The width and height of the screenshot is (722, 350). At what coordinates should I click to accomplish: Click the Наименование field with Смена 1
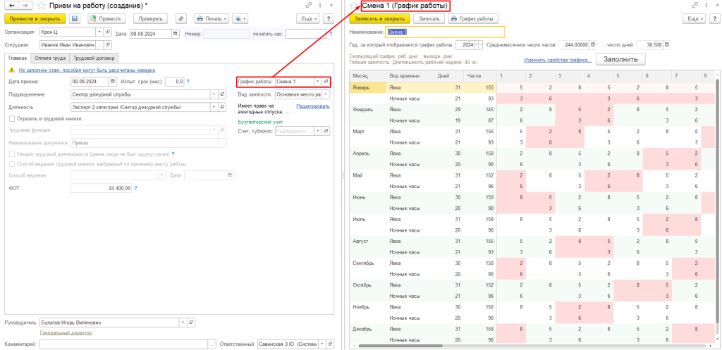[446, 32]
